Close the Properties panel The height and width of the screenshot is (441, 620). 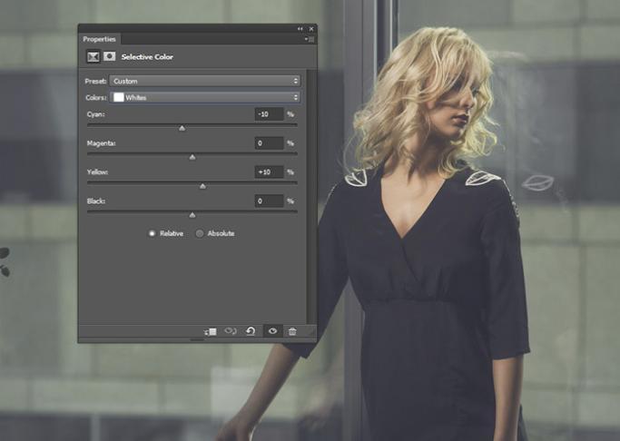311,29
